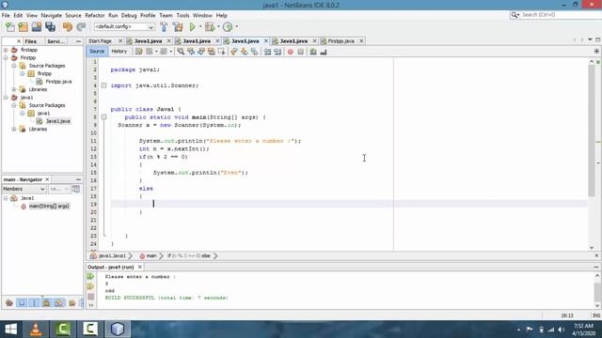
Task: Click the Open Project toolbar icon
Action: click(x=37, y=27)
